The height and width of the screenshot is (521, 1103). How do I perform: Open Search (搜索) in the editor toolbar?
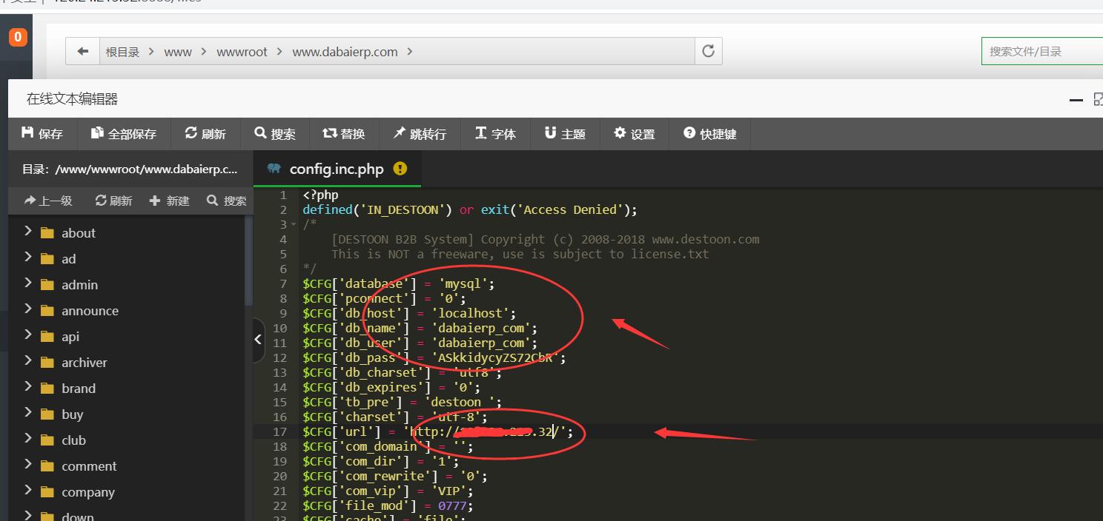(275, 134)
